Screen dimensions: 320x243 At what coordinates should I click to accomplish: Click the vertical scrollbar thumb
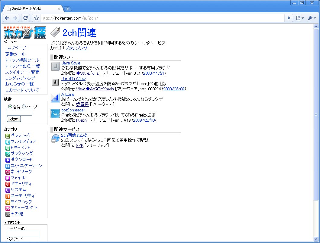coord(316,115)
